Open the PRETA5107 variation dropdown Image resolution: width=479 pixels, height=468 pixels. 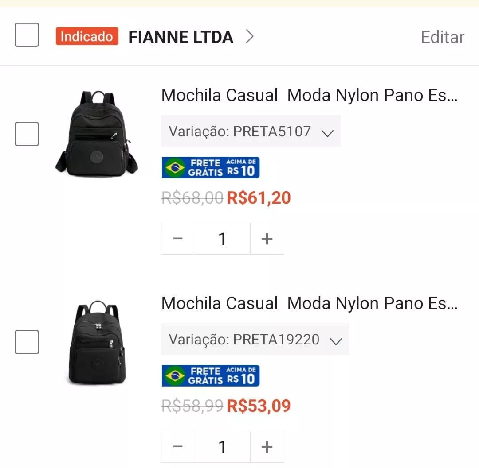coord(251,132)
